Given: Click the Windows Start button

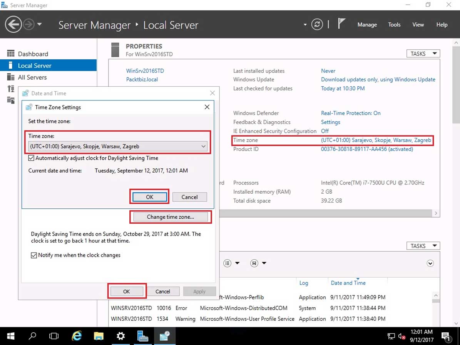Looking at the screenshot, I should click(10, 336).
